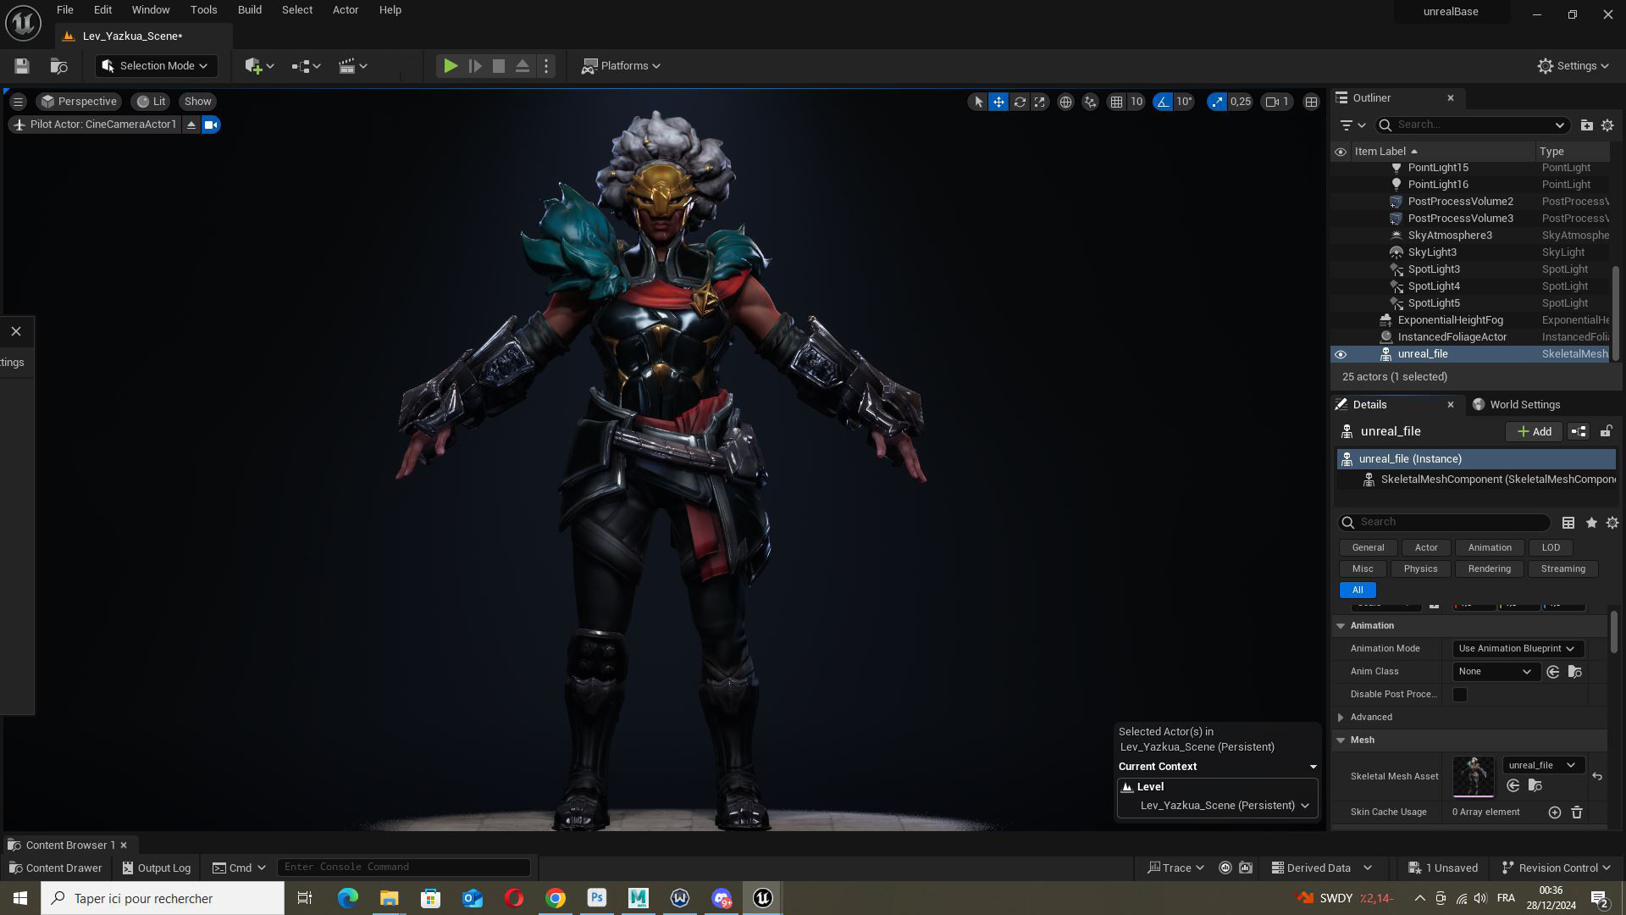Activate the scale tool in the viewport
Image resolution: width=1626 pixels, height=915 pixels.
click(x=1040, y=102)
